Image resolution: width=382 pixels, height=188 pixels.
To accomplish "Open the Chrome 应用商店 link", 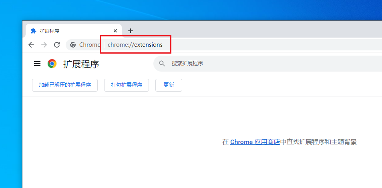I will tap(255, 142).
